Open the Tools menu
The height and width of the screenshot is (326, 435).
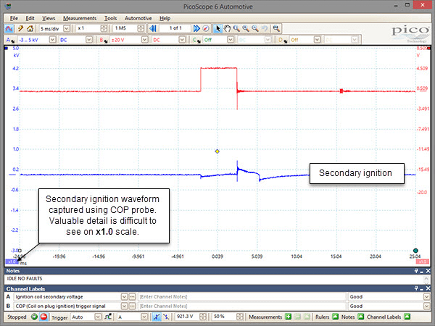point(110,18)
